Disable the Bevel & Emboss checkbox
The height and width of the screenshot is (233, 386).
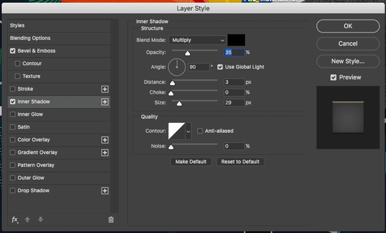click(x=12, y=51)
